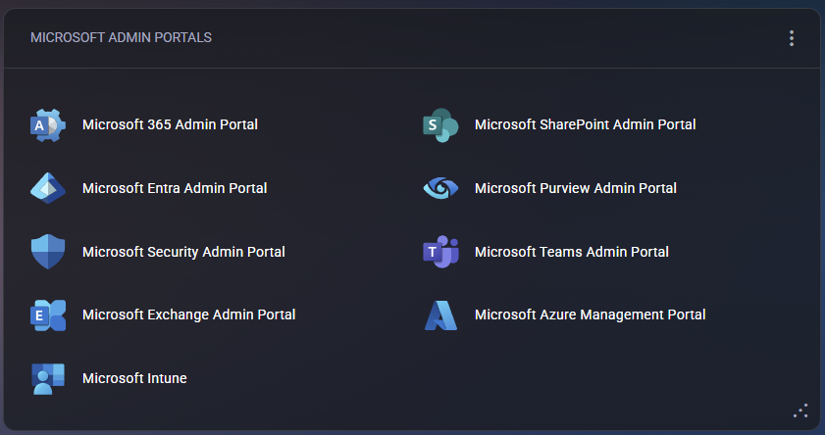Click the Purview eye icon

tap(440, 188)
